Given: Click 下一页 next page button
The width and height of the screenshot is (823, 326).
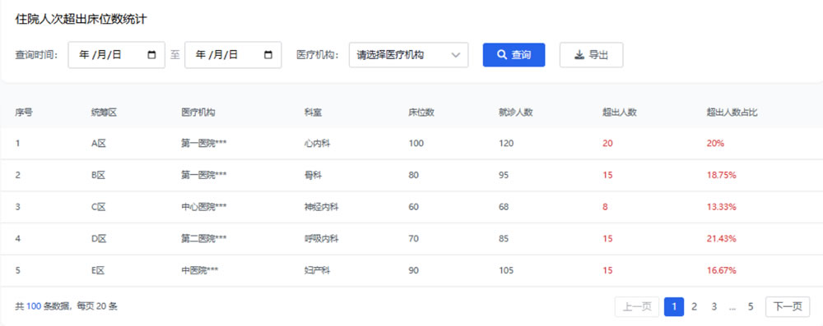Looking at the screenshot, I should [x=788, y=306].
